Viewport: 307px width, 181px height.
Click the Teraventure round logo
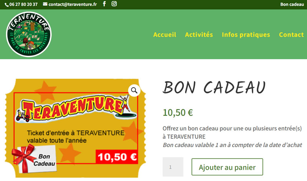29,34
